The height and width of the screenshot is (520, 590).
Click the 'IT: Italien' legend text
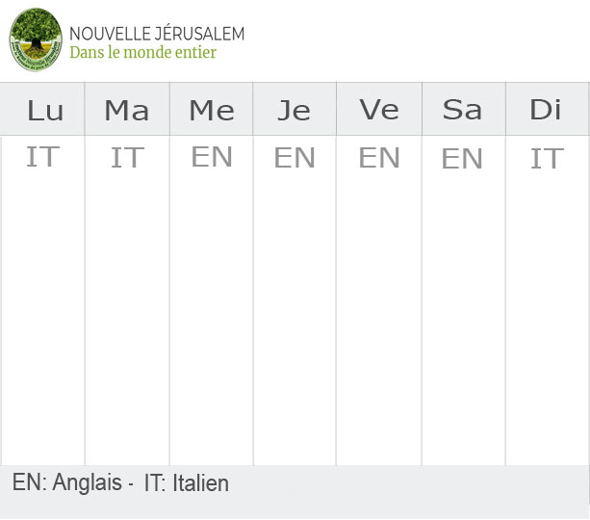[187, 482]
